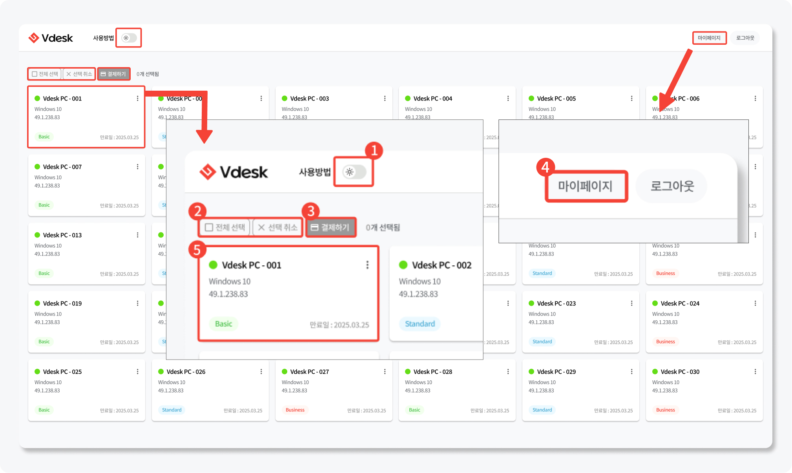Open the enlarged 사용방법 link in the inset
The height and width of the screenshot is (473, 792).
click(x=315, y=172)
